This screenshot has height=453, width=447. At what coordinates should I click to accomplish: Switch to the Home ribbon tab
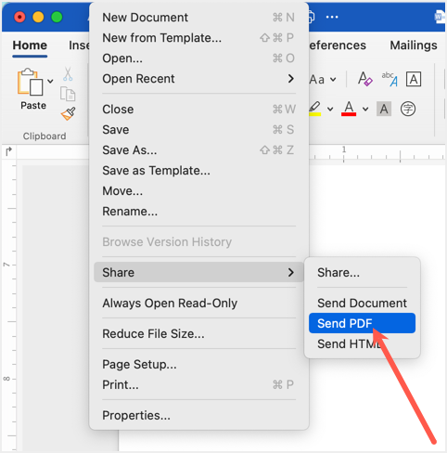coord(30,45)
